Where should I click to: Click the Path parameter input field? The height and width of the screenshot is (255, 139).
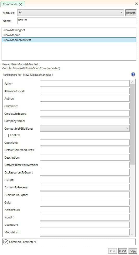click(x=84, y=84)
